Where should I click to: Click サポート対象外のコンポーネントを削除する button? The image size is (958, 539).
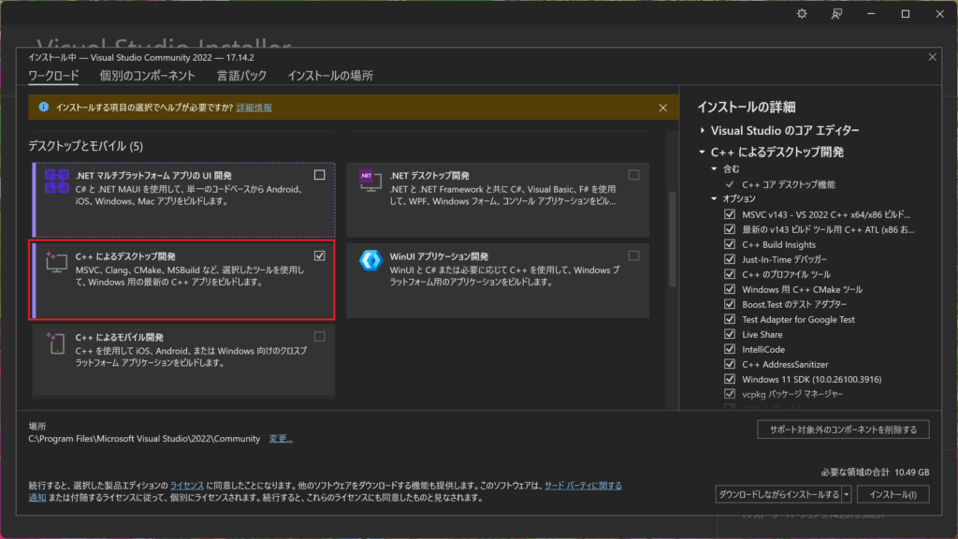click(x=843, y=430)
